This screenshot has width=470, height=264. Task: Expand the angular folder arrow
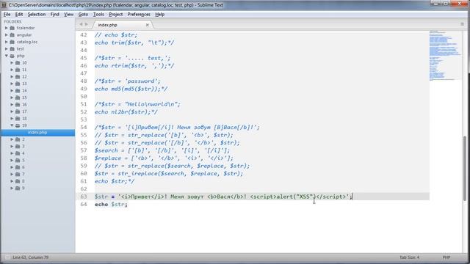tap(7, 34)
